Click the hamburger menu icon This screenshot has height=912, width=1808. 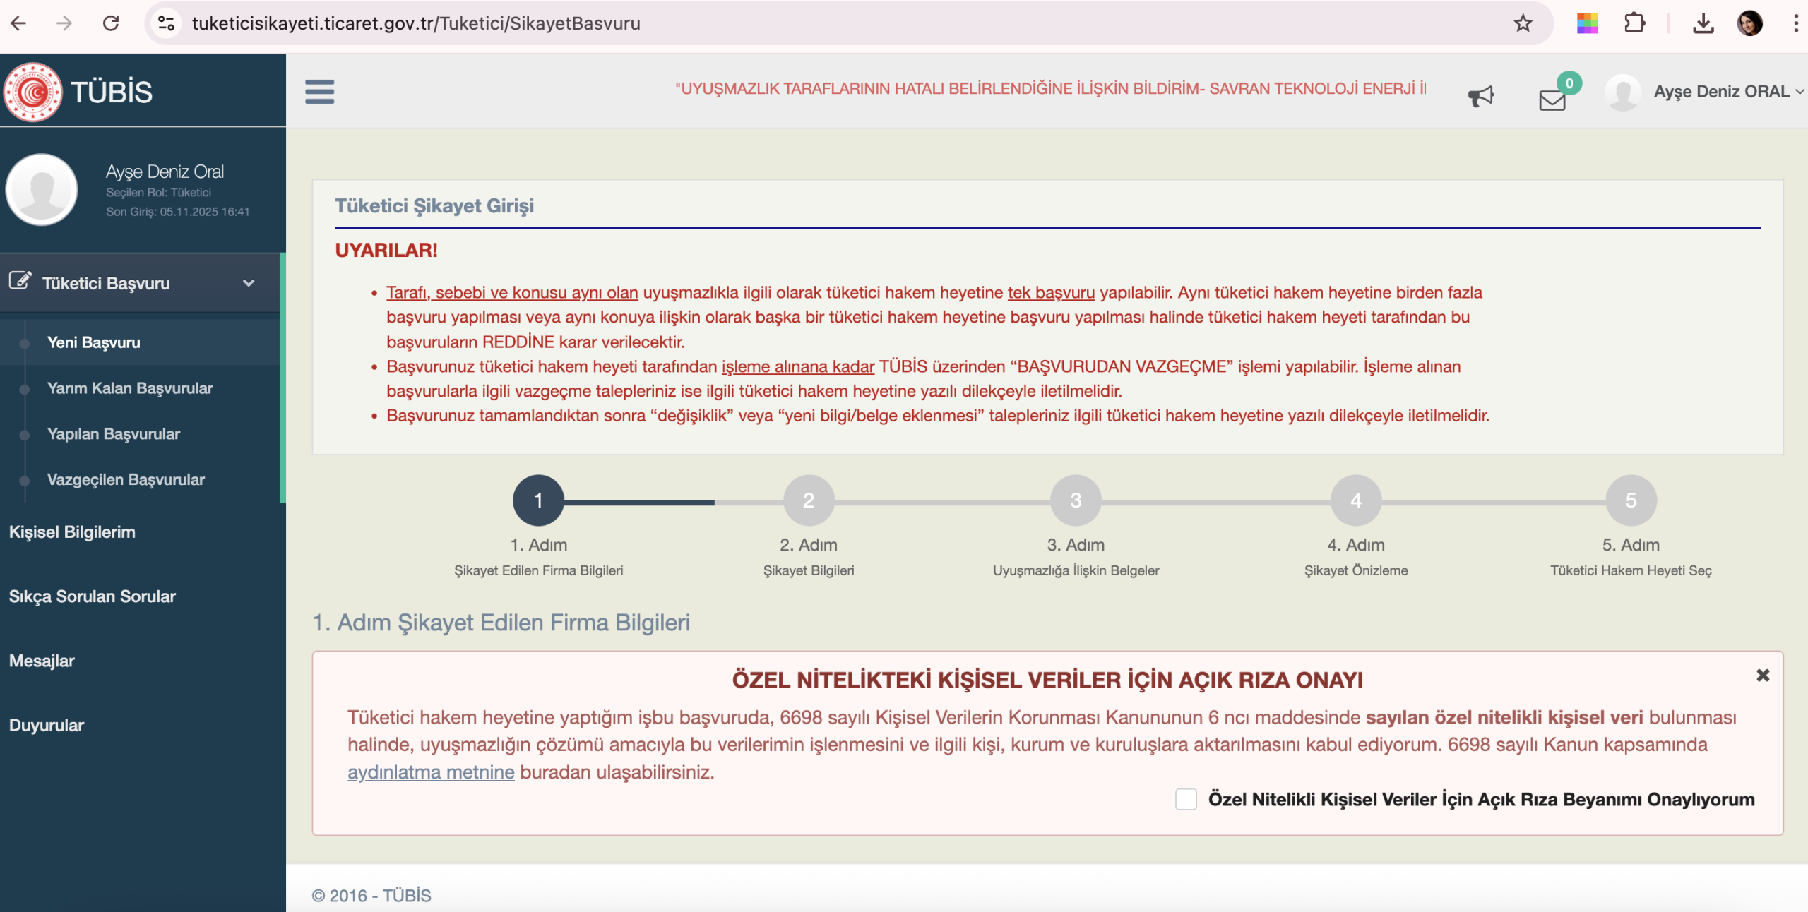click(319, 92)
